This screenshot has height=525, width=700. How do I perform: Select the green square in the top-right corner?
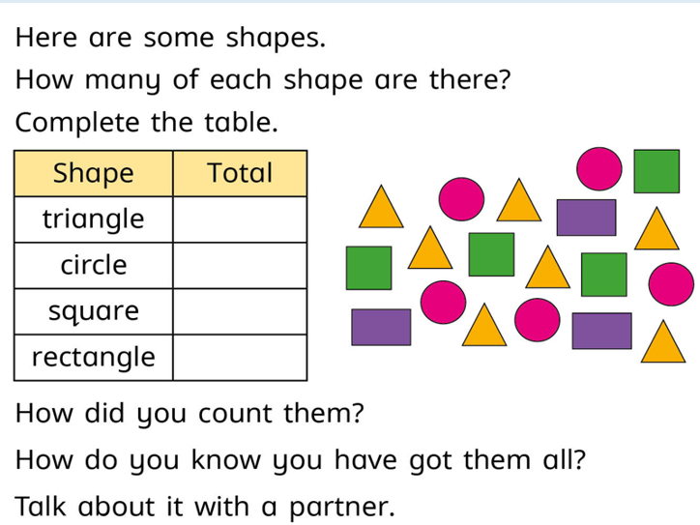tap(656, 170)
